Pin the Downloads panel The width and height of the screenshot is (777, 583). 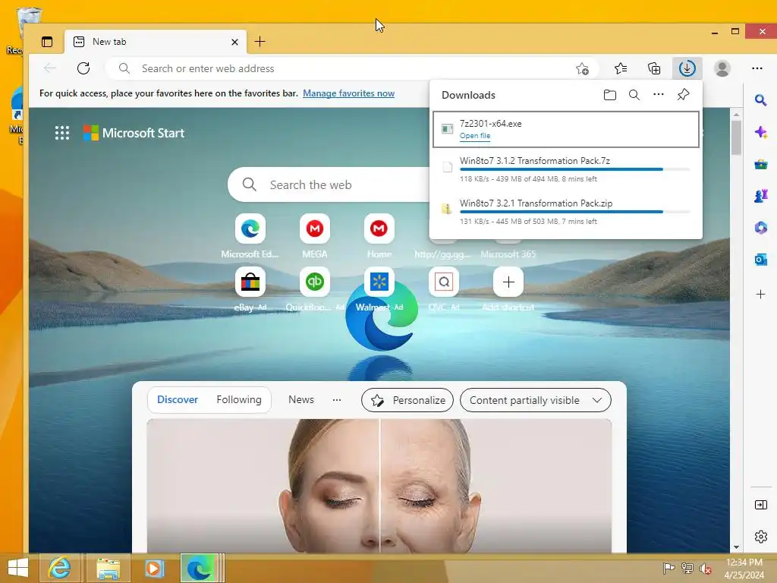coord(683,94)
